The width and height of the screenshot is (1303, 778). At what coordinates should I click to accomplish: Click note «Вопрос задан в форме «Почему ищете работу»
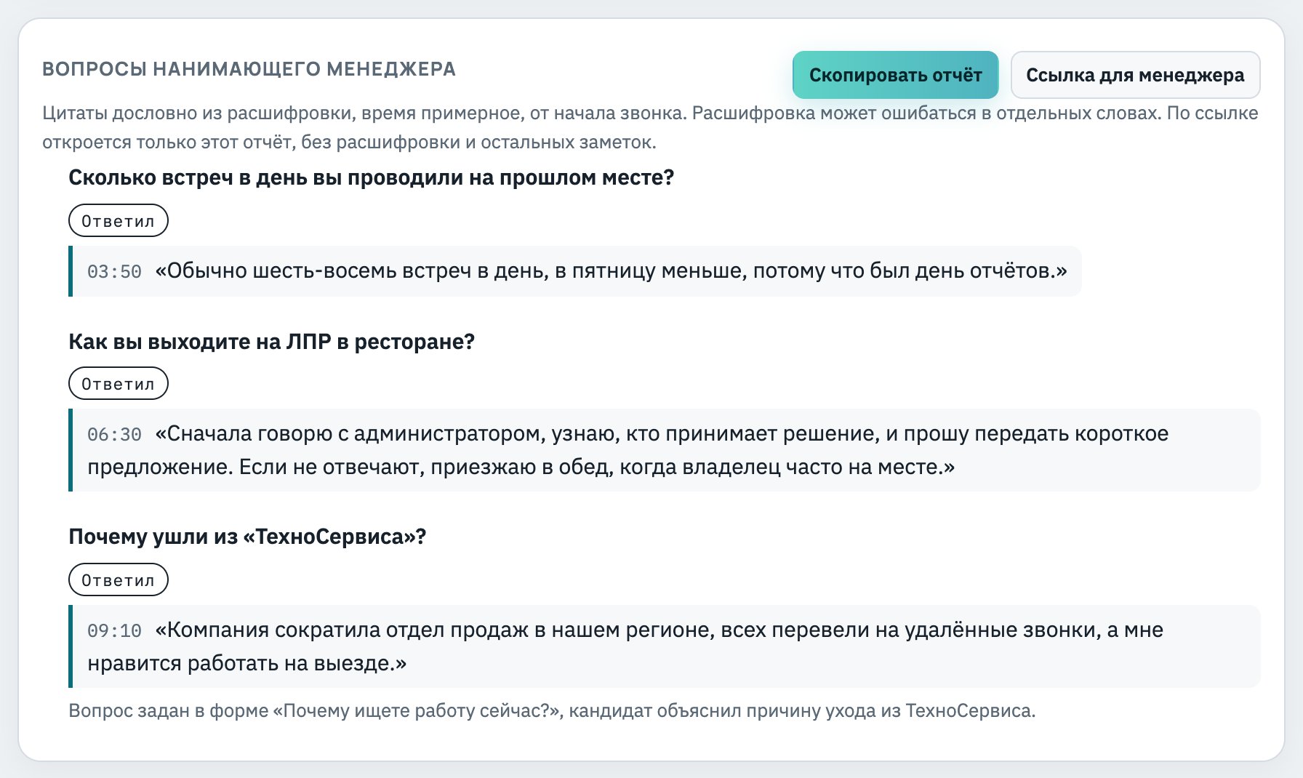pos(552,710)
